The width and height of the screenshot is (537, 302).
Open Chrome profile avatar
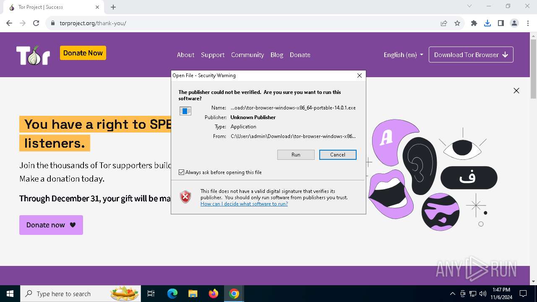[514, 23]
